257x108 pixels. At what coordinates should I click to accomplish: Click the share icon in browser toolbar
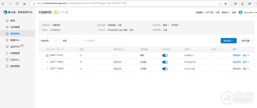click(x=249, y=3)
